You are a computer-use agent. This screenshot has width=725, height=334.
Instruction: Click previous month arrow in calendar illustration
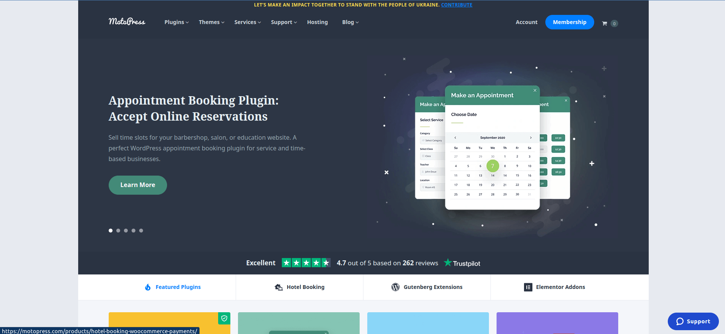coord(455,138)
